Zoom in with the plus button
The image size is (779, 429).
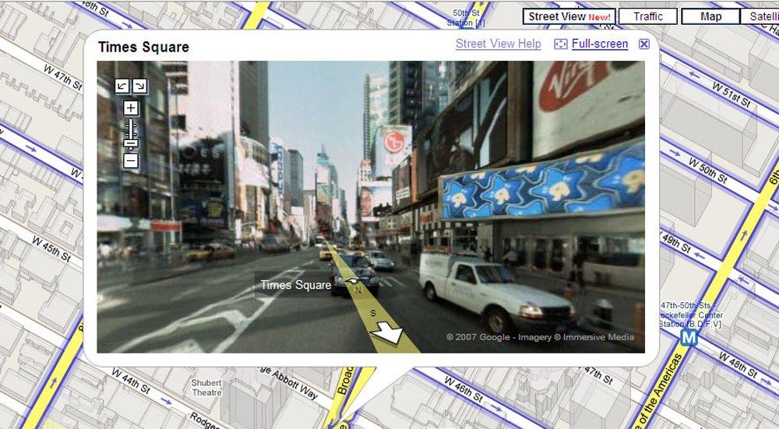point(131,108)
